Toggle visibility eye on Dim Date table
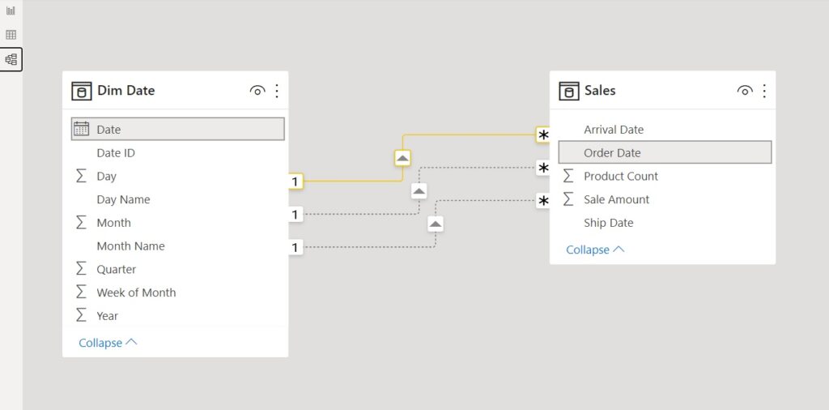This screenshot has height=410, width=829. pyautogui.click(x=257, y=91)
